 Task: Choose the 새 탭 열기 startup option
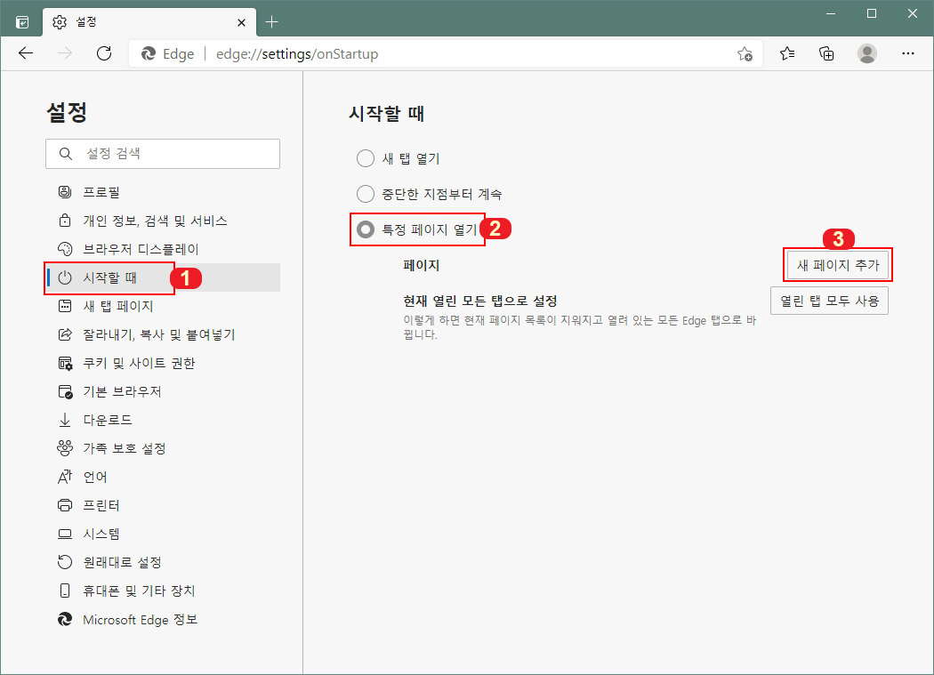click(x=365, y=157)
